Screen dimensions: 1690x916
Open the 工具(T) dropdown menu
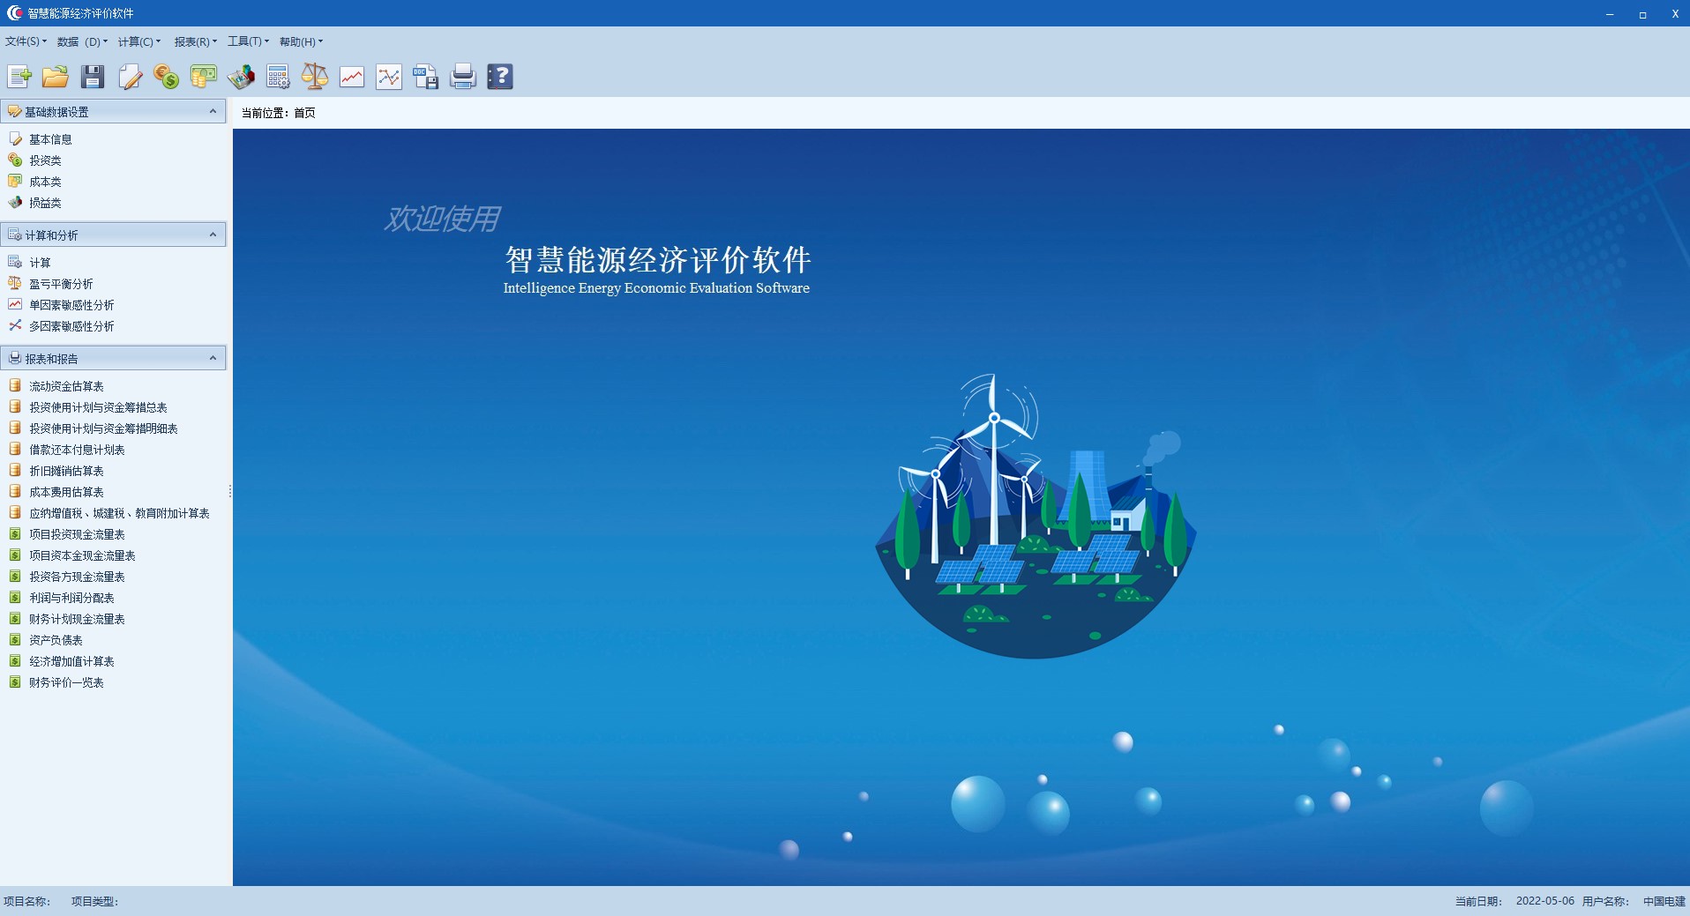coord(248,41)
